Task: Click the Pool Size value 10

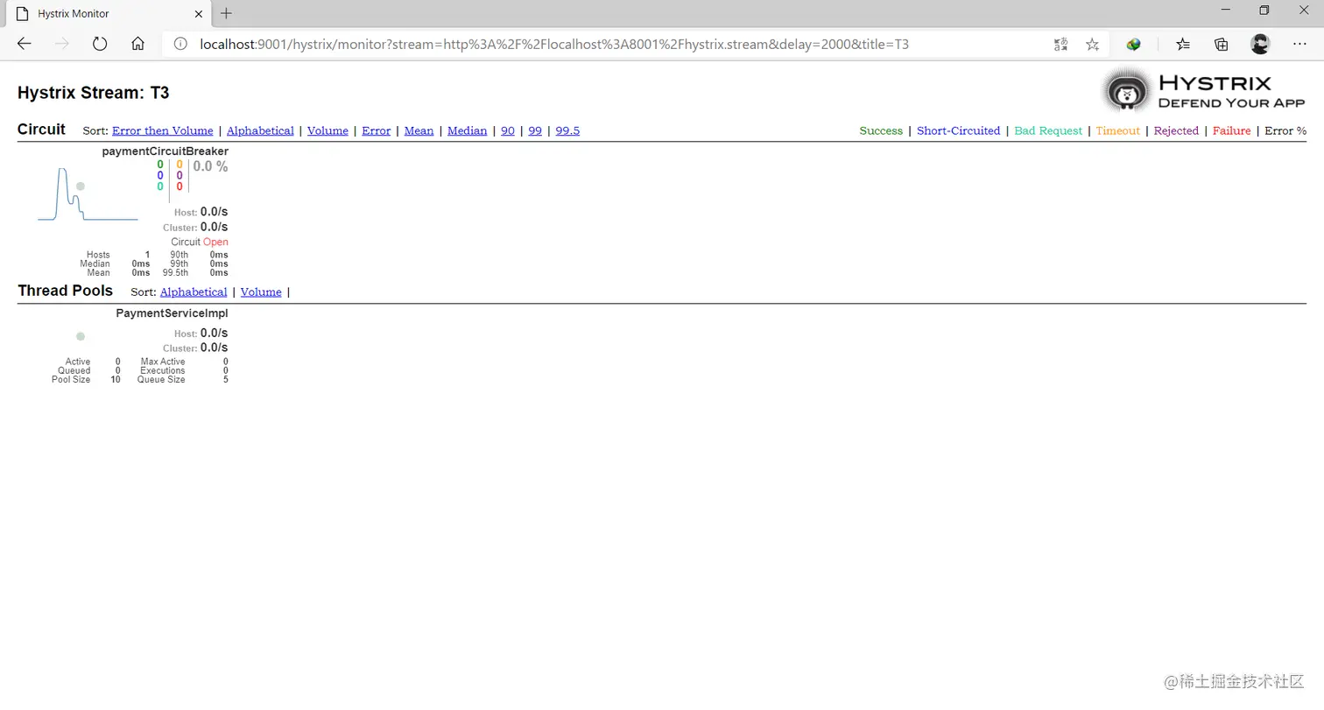Action: pos(116,380)
